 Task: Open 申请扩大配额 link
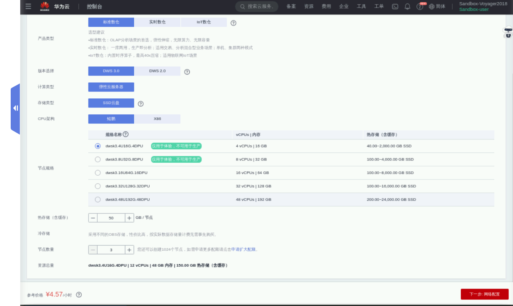(243, 250)
